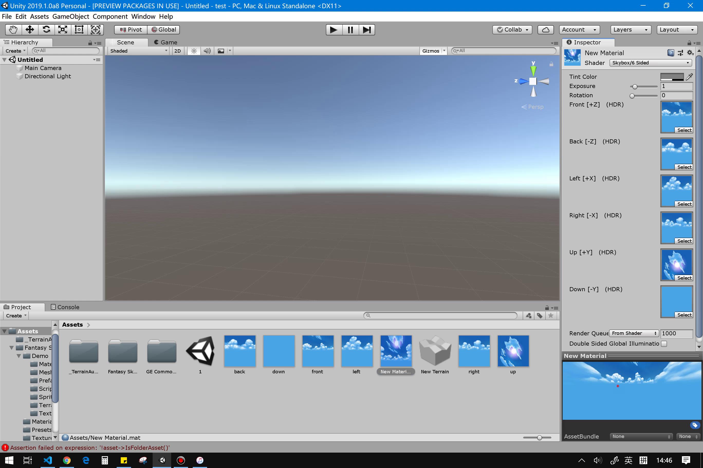This screenshot has width=703, height=468.
Task: Open the cloud services button
Action: (x=545, y=30)
